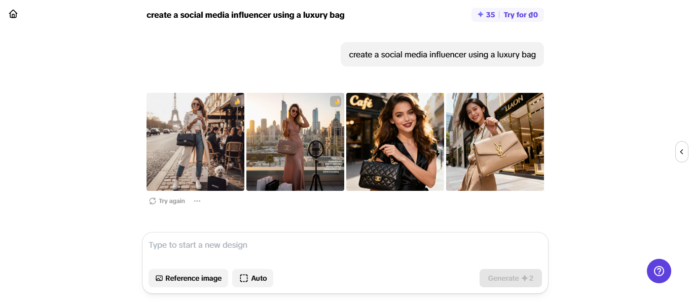Regenerate results with Try again
Viewport: 691px width, 302px height.
coord(171,201)
